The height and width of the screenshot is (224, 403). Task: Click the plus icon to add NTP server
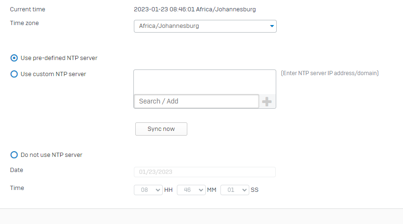[267, 102]
